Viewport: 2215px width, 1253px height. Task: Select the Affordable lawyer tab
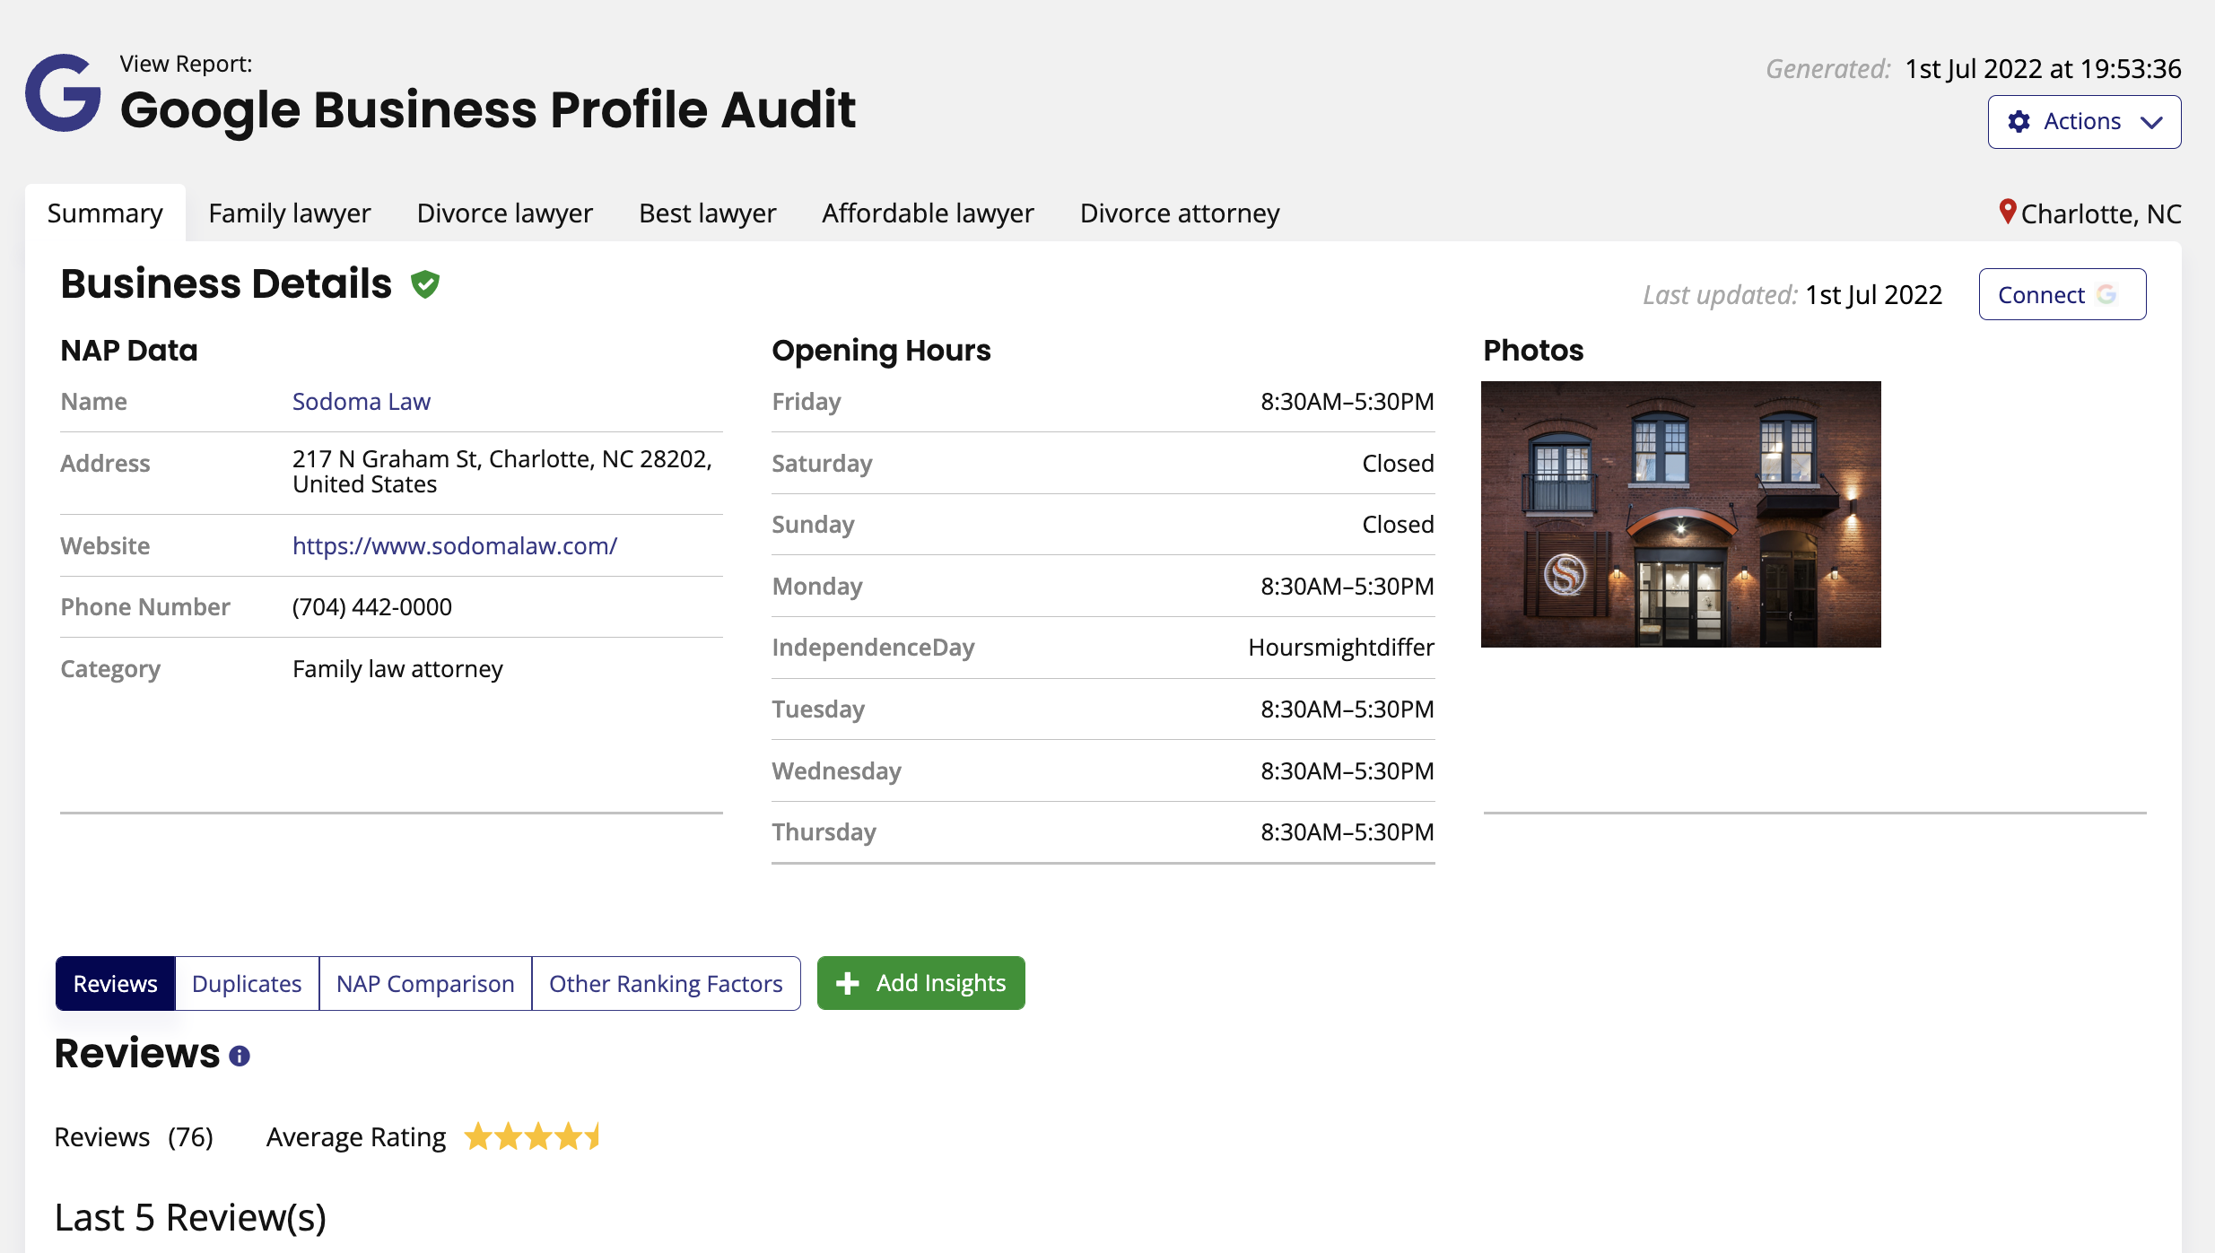coord(928,213)
